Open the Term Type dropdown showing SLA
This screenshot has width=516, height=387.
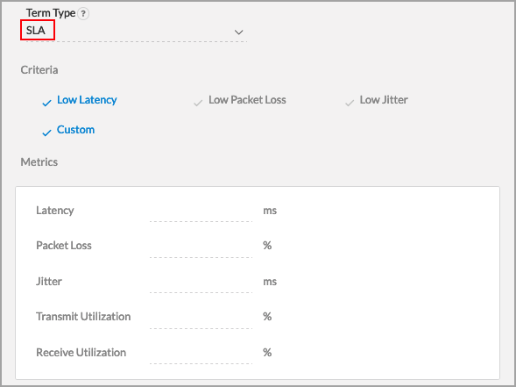(137, 32)
